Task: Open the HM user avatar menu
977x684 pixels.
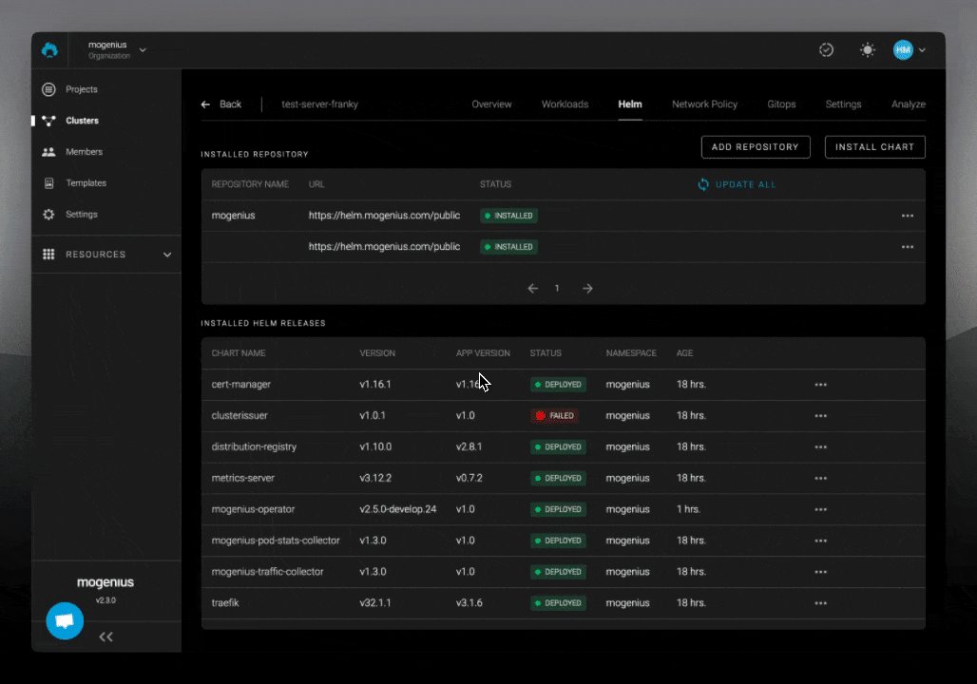Action: [903, 49]
